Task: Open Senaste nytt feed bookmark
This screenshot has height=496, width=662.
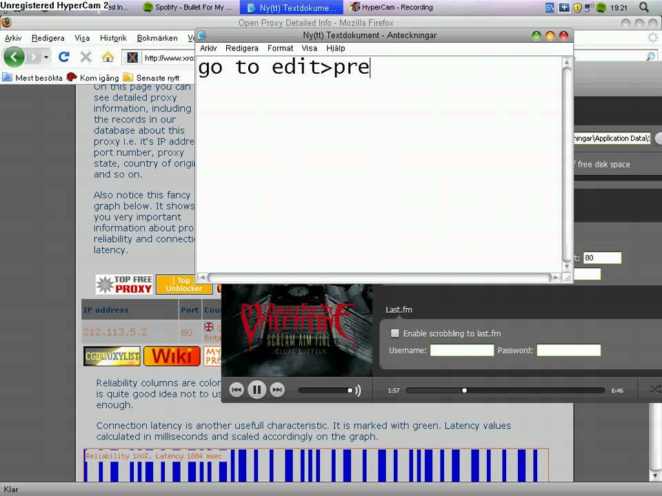Action: pos(151,78)
